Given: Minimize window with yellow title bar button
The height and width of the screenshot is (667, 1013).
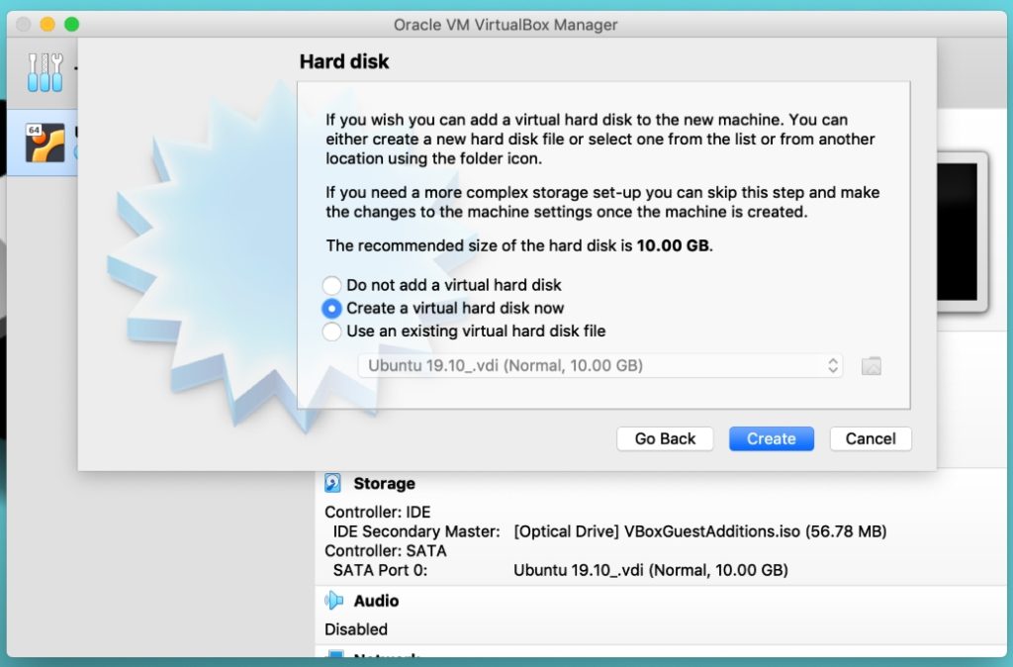Looking at the screenshot, I should tap(47, 25).
